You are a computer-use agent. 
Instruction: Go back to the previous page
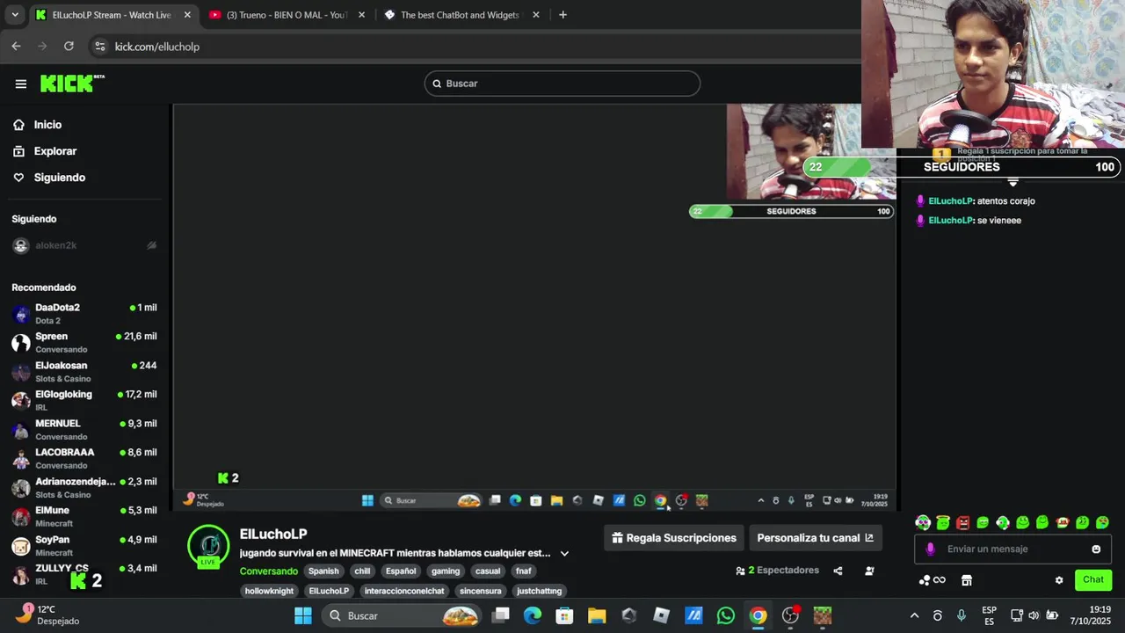point(16,47)
